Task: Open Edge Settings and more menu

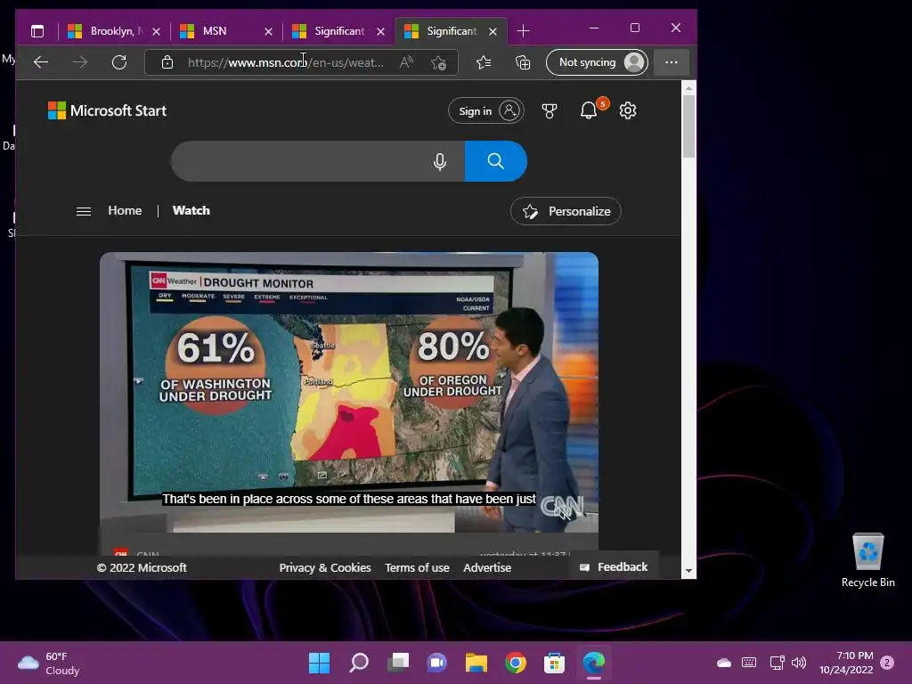Action: click(672, 62)
